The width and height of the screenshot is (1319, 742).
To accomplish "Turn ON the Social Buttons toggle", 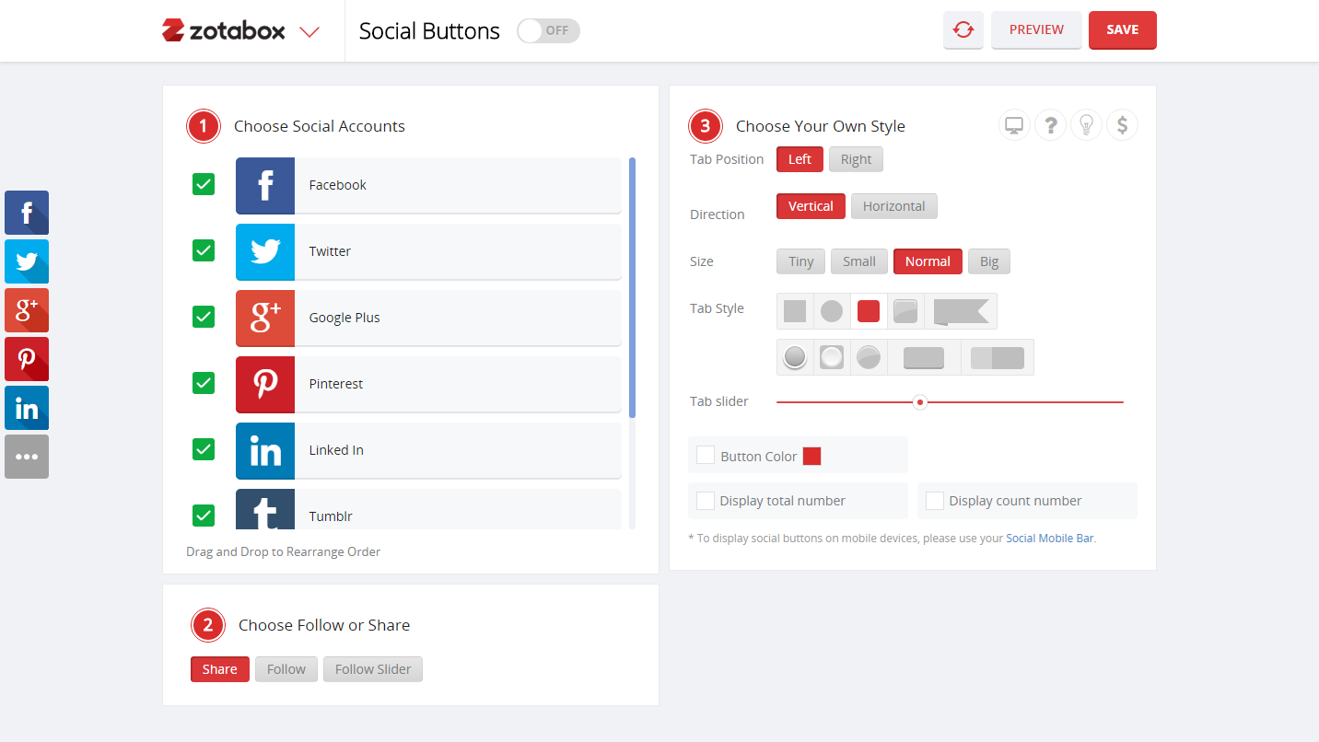I will 548,30.
